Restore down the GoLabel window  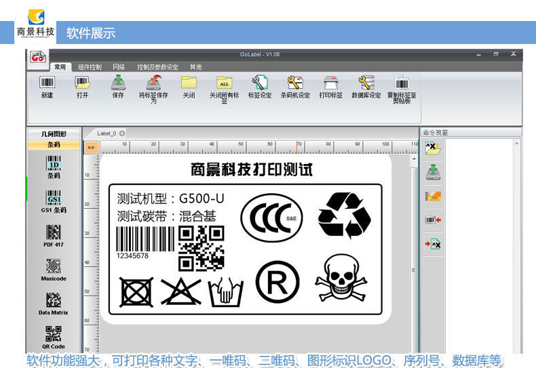496,54
